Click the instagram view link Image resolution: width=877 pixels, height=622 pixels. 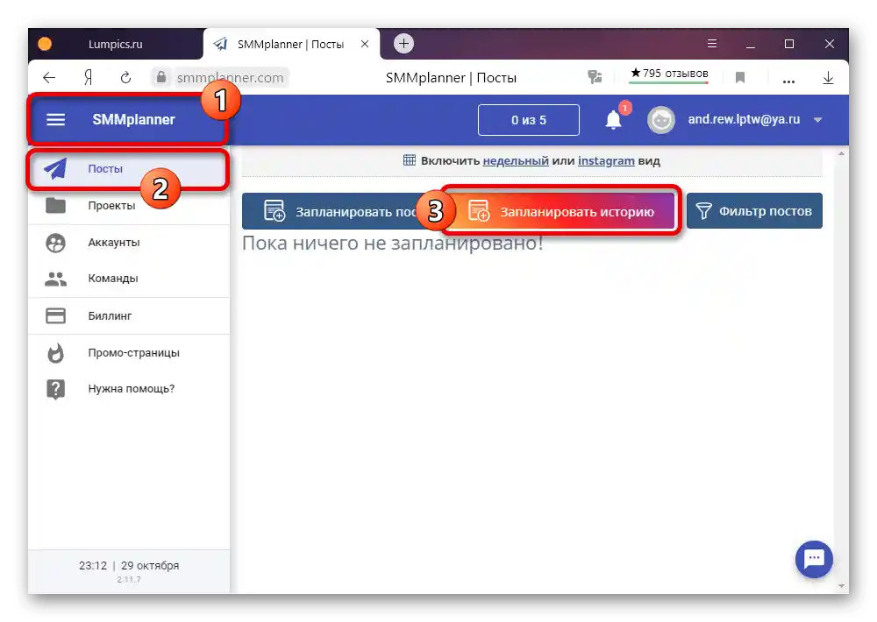coord(606,161)
